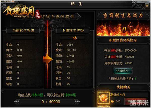151x108 pixels.
Task: Click the red buy button beside 1000
Action: tap(136, 101)
